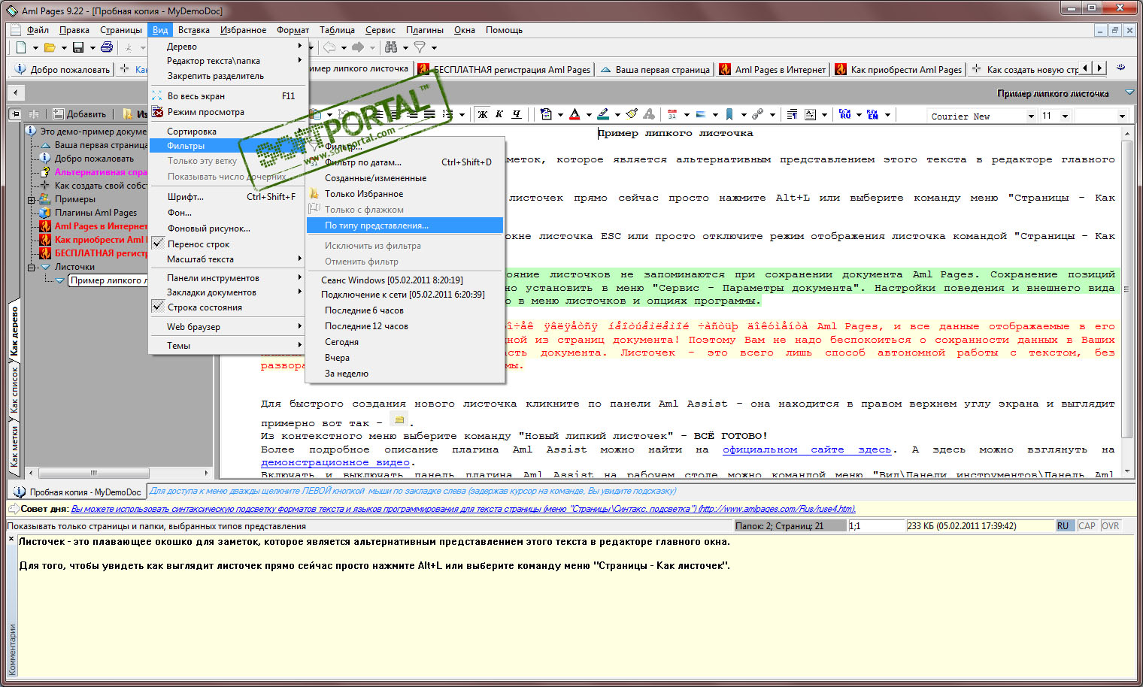
Task: Toggle the RU language indicator in the status bar
Action: click(x=1063, y=526)
